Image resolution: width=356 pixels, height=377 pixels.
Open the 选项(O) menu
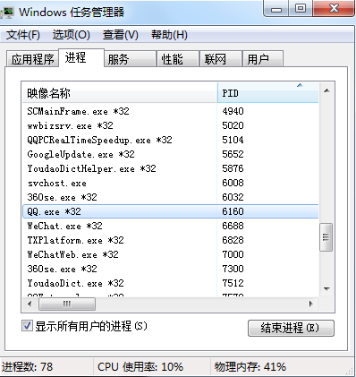coord(72,35)
